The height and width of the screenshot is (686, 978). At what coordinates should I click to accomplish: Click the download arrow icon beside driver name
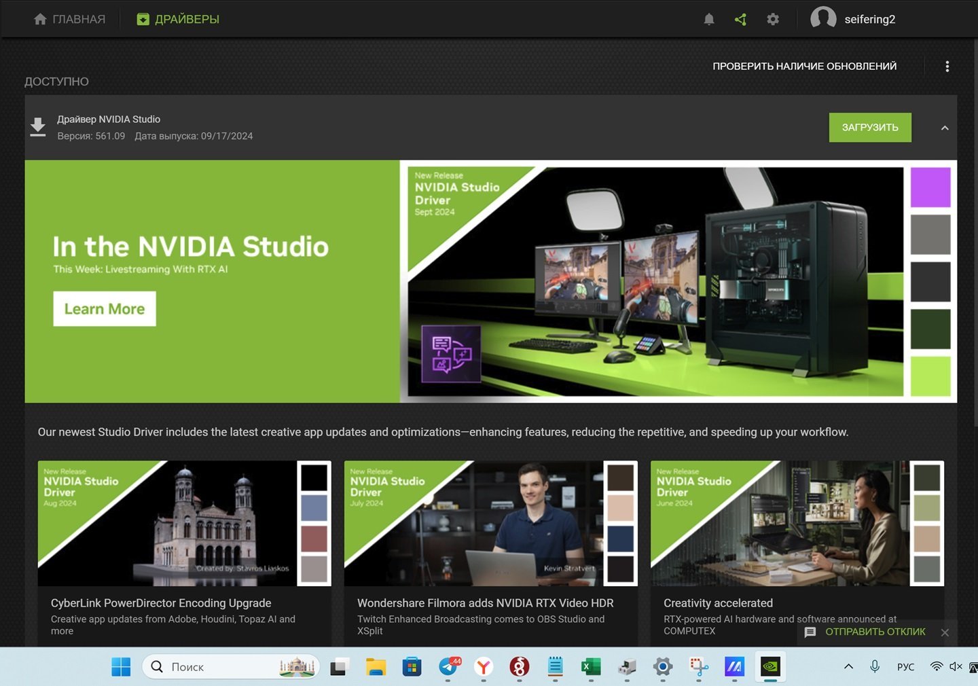[x=38, y=127]
